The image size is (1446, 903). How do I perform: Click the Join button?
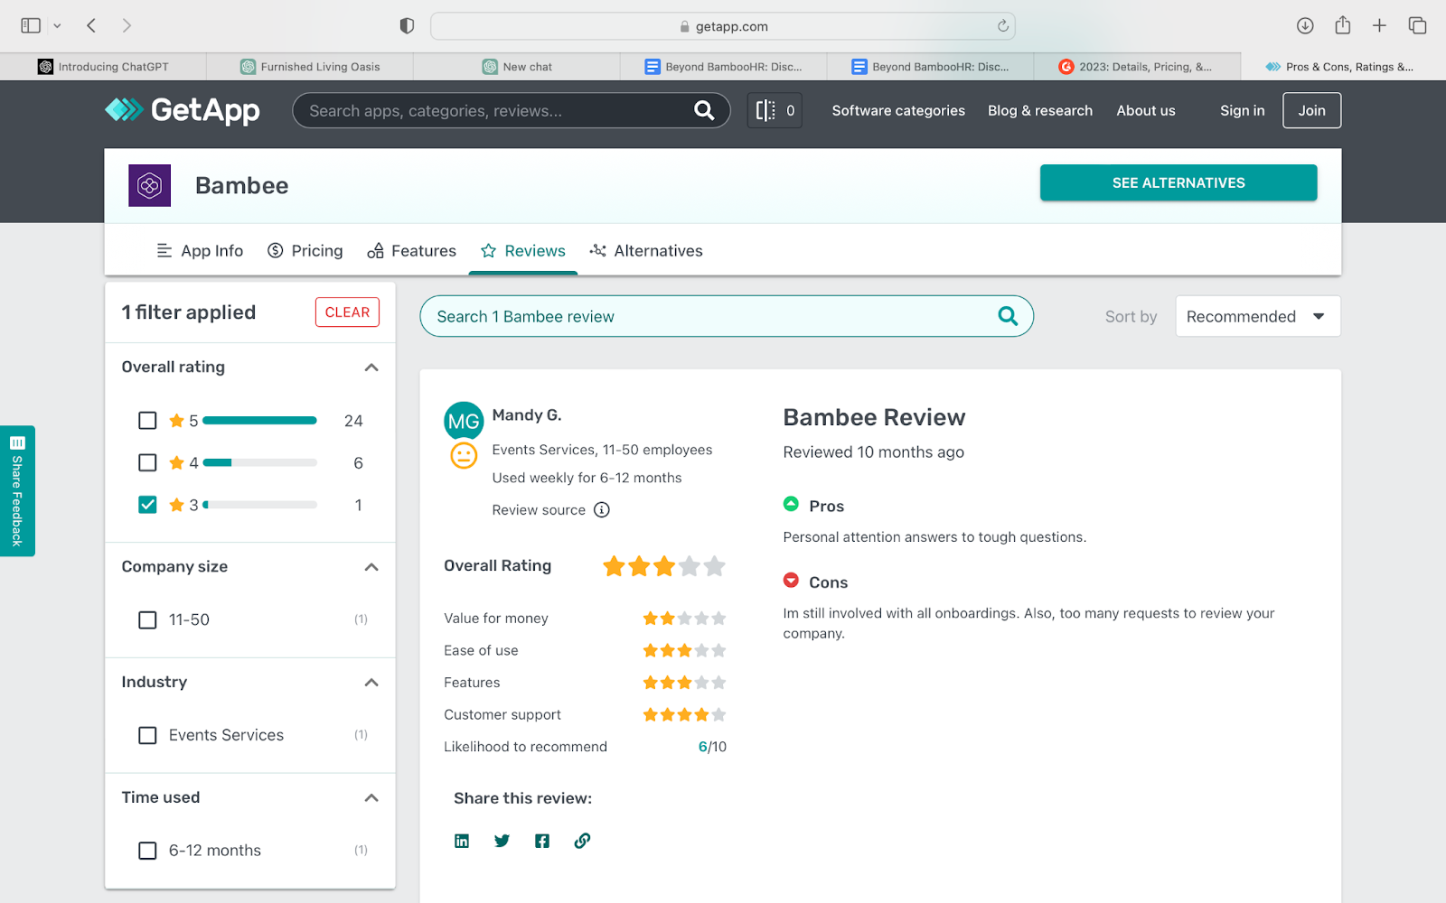pos(1312,110)
